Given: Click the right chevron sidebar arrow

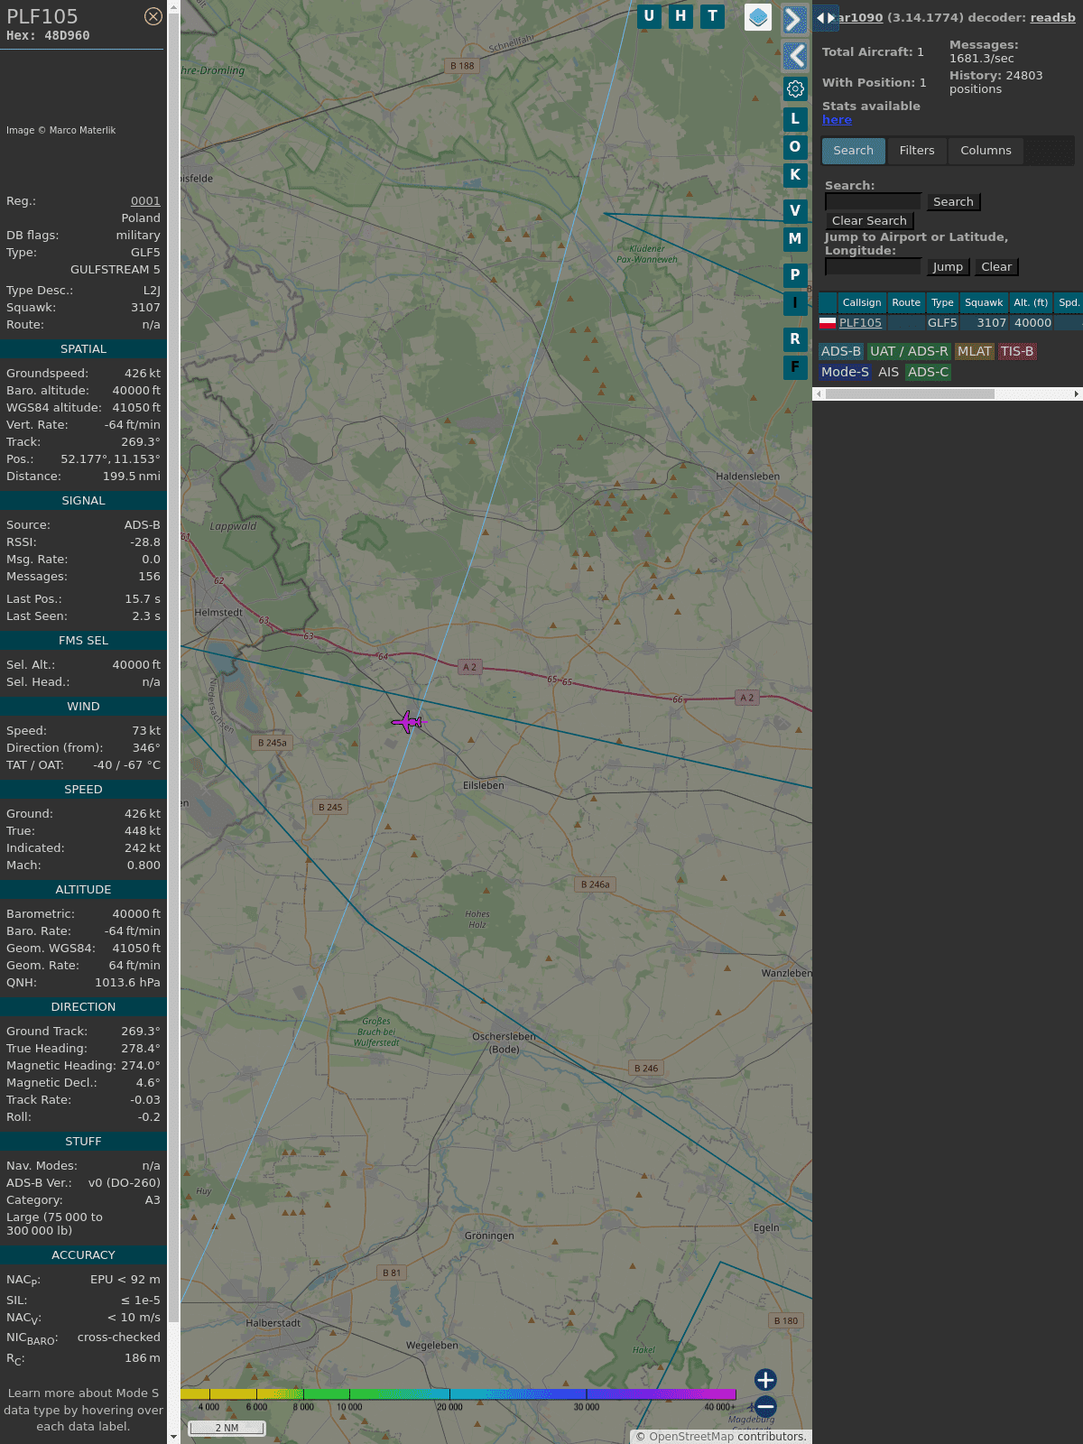Looking at the screenshot, I should pos(794,20).
